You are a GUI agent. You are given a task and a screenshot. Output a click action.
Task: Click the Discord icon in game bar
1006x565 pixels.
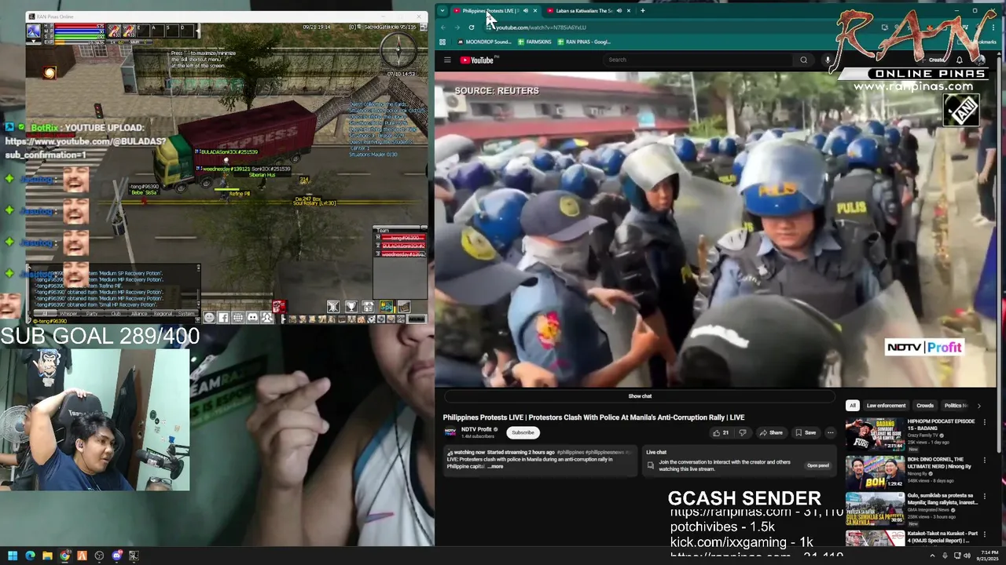pyautogui.click(x=252, y=318)
